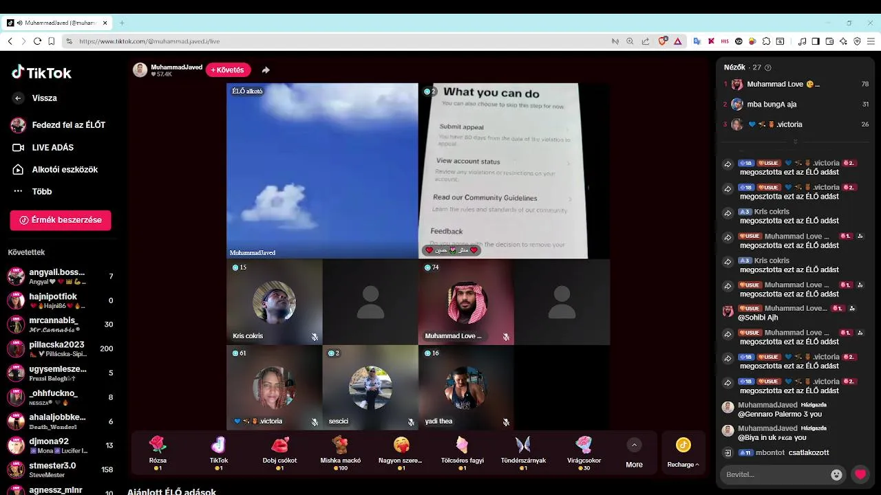Tap the heart like button
Image resolution: width=881 pixels, height=495 pixels.
click(860, 474)
